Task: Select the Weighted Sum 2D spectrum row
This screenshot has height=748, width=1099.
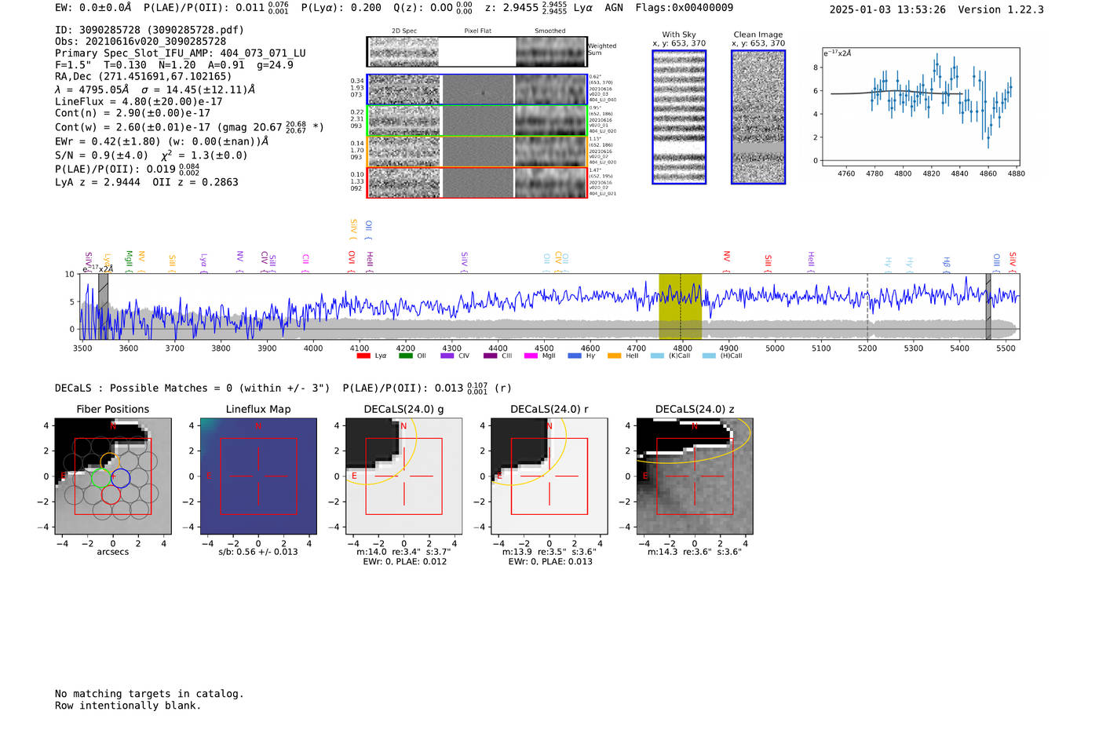Action: 477,52
